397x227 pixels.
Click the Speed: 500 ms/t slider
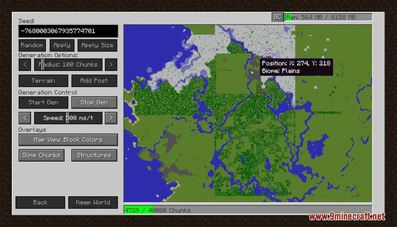tap(68, 118)
